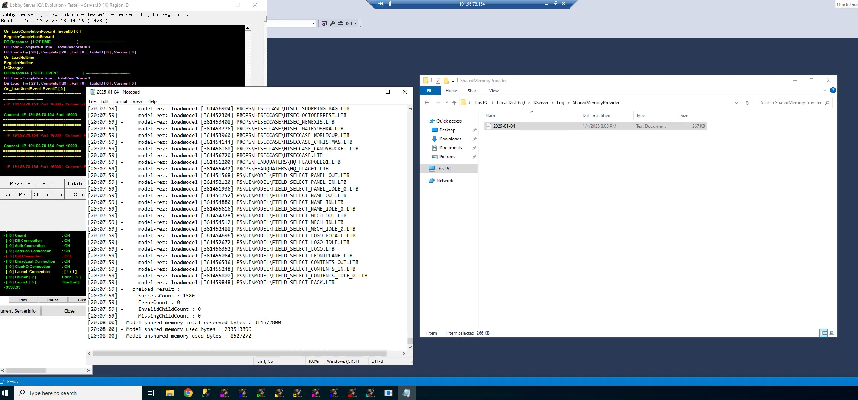This screenshot has width=858, height=400.
Task: Click the wrench icon in top toolbar
Action: 332,23
